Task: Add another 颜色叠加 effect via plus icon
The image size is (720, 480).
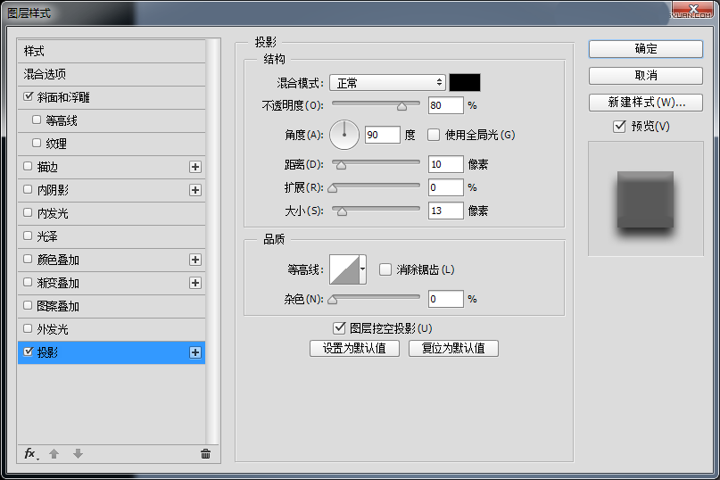Action: coord(195,260)
